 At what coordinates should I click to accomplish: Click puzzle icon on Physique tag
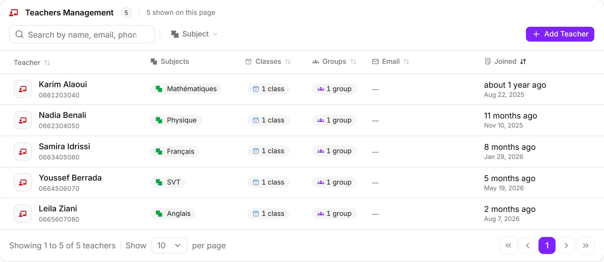159,120
